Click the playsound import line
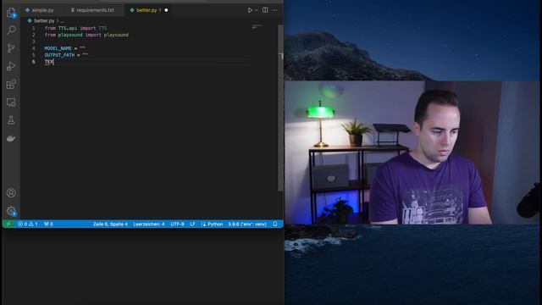The image size is (542, 305). tap(86, 35)
